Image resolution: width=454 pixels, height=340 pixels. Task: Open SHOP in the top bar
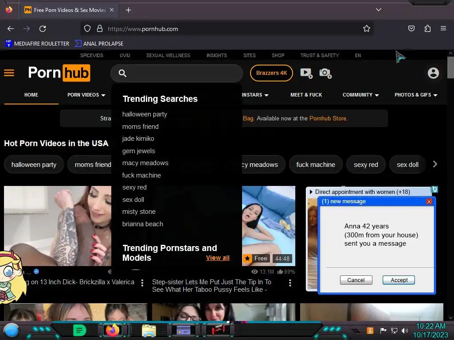[278, 55]
